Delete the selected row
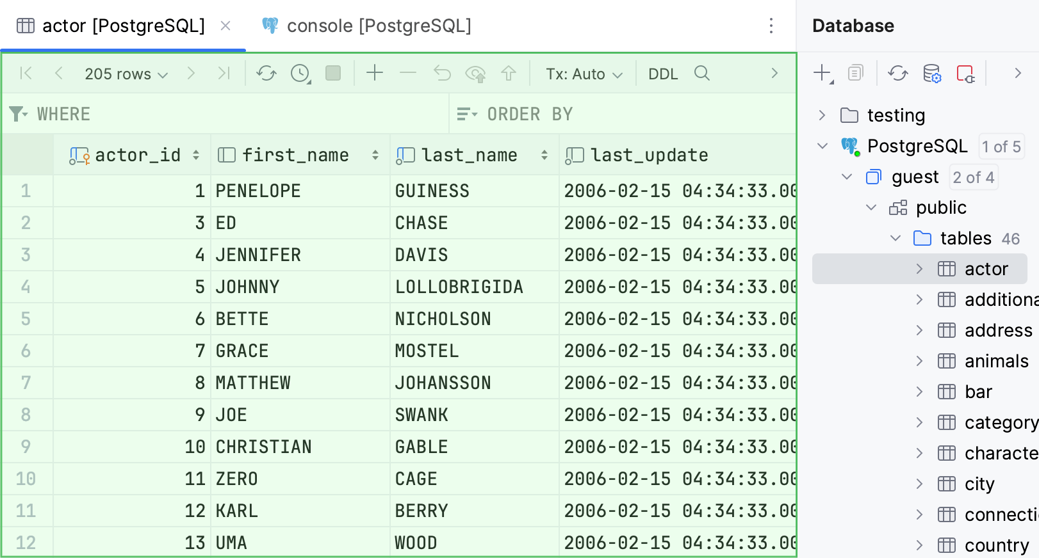The image size is (1039, 558). click(x=407, y=74)
